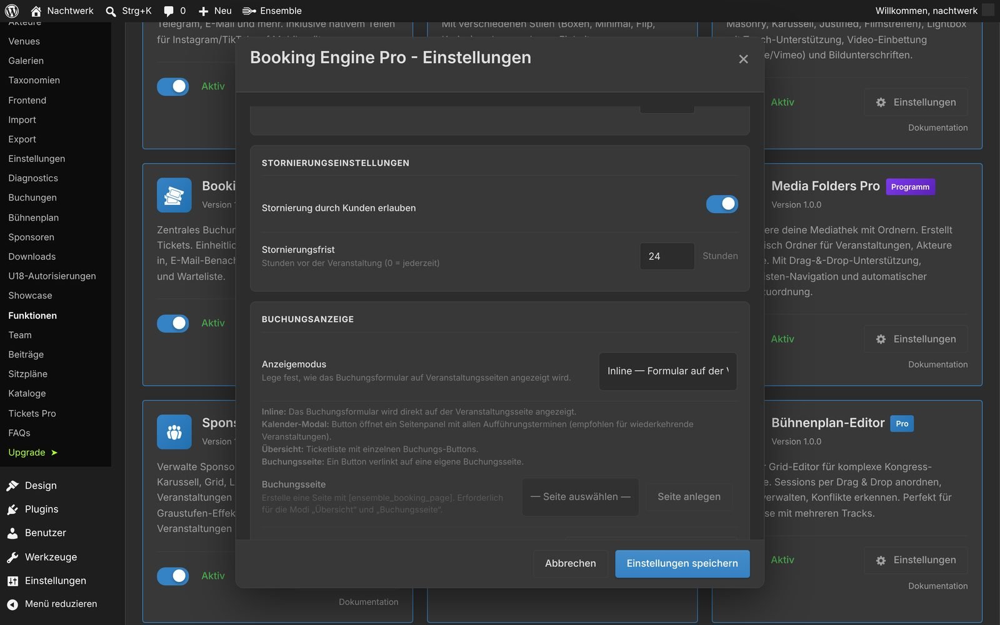This screenshot has width=1000, height=625.
Task: Toggle Aktiv switch on Booking Engine card
Action: [173, 323]
